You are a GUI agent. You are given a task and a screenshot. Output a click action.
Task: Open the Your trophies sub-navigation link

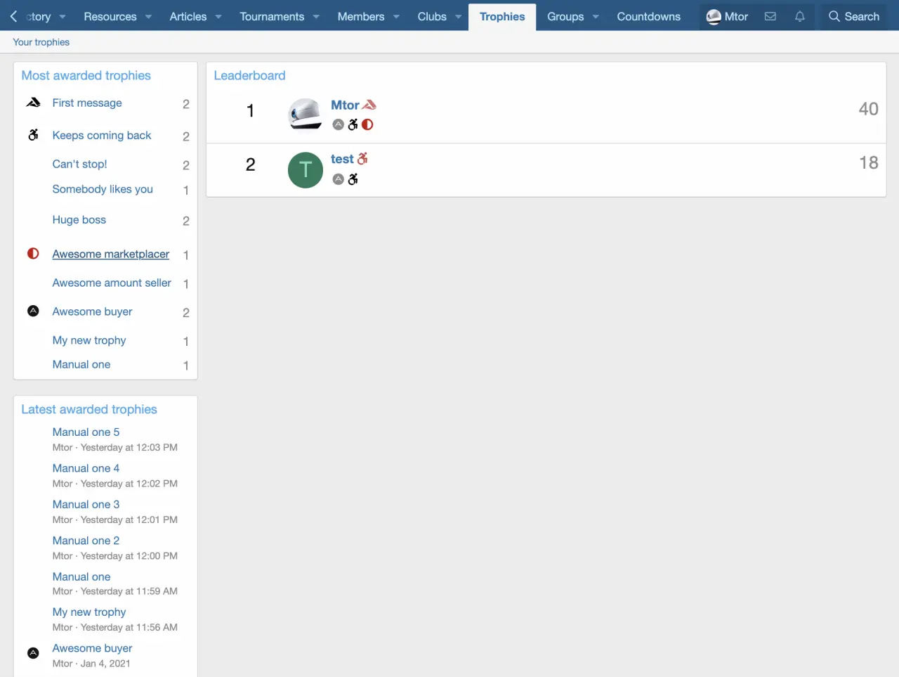coord(41,42)
